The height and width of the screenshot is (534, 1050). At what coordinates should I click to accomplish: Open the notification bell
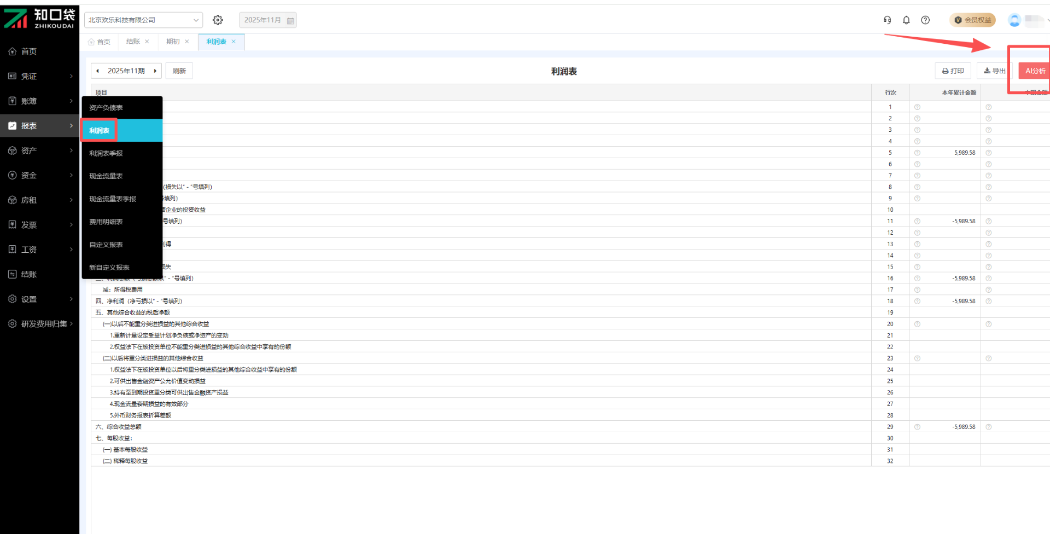pos(906,20)
